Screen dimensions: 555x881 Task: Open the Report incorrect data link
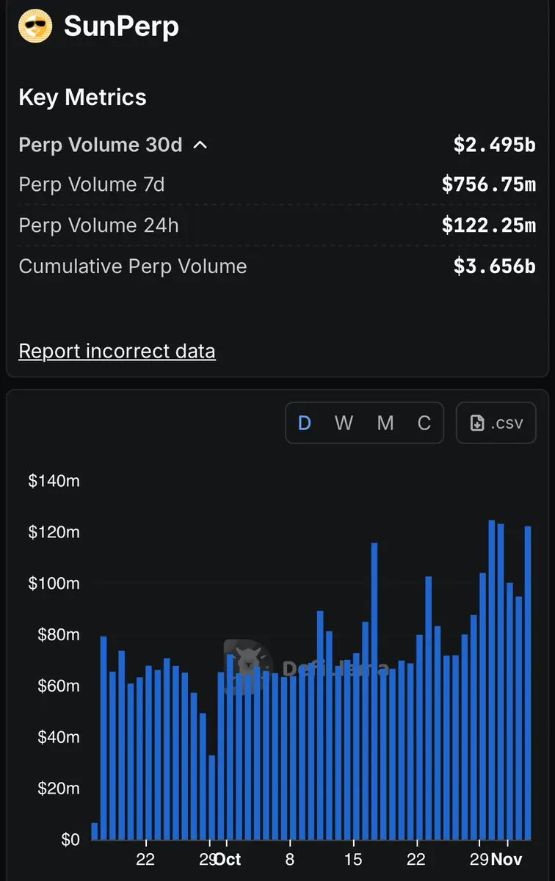(117, 351)
